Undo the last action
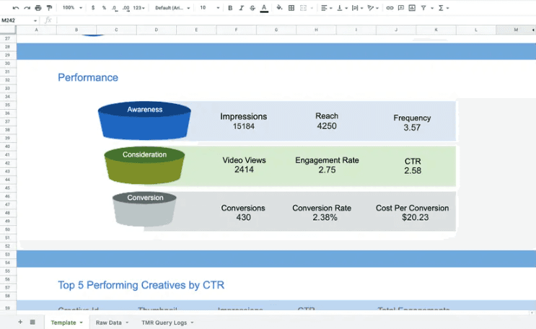The width and height of the screenshot is (536, 329). pos(15,8)
